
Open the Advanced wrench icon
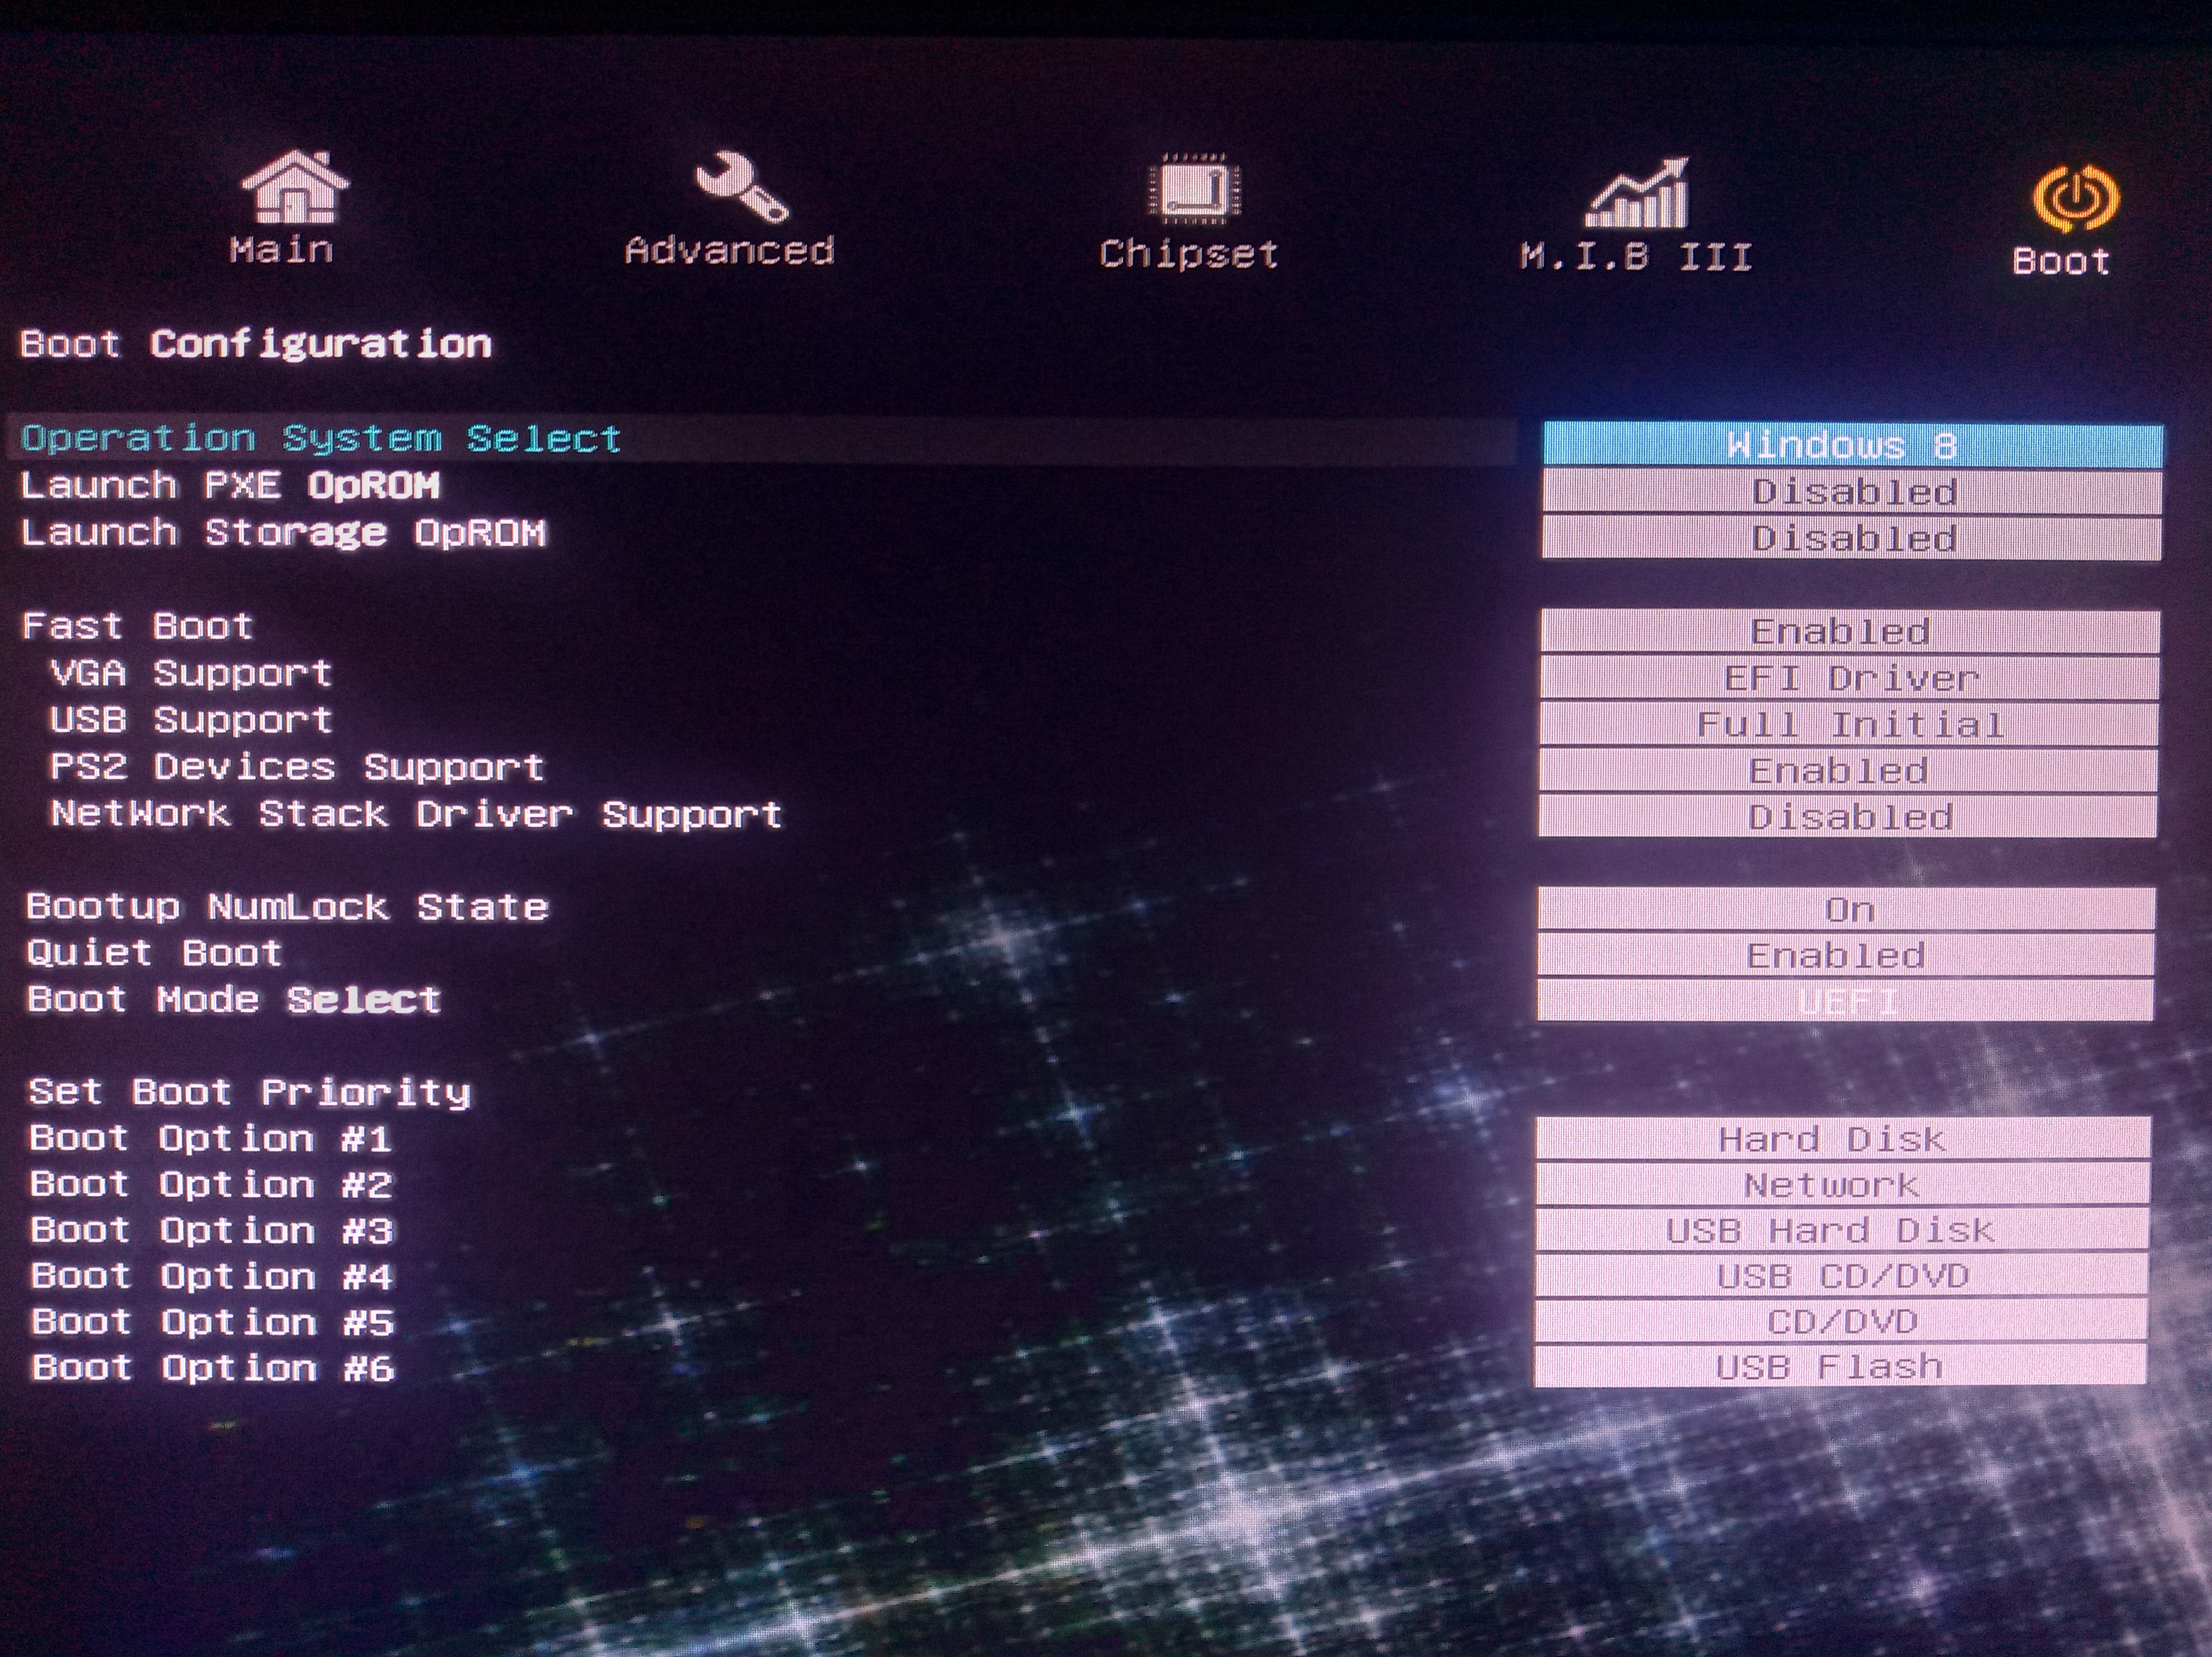coord(741,187)
